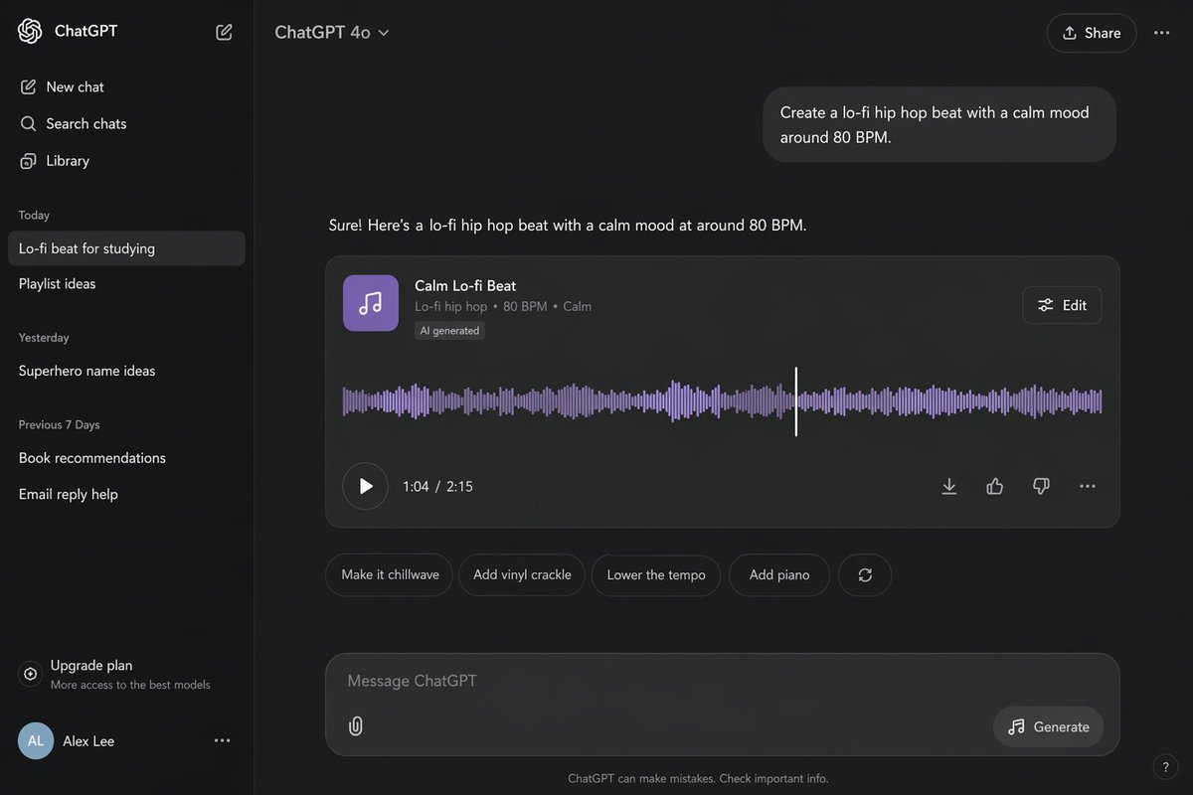Play the Calm Lo-fi Beat track
The width and height of the screenshot is (1193, 795).
(x=365, y=486)
